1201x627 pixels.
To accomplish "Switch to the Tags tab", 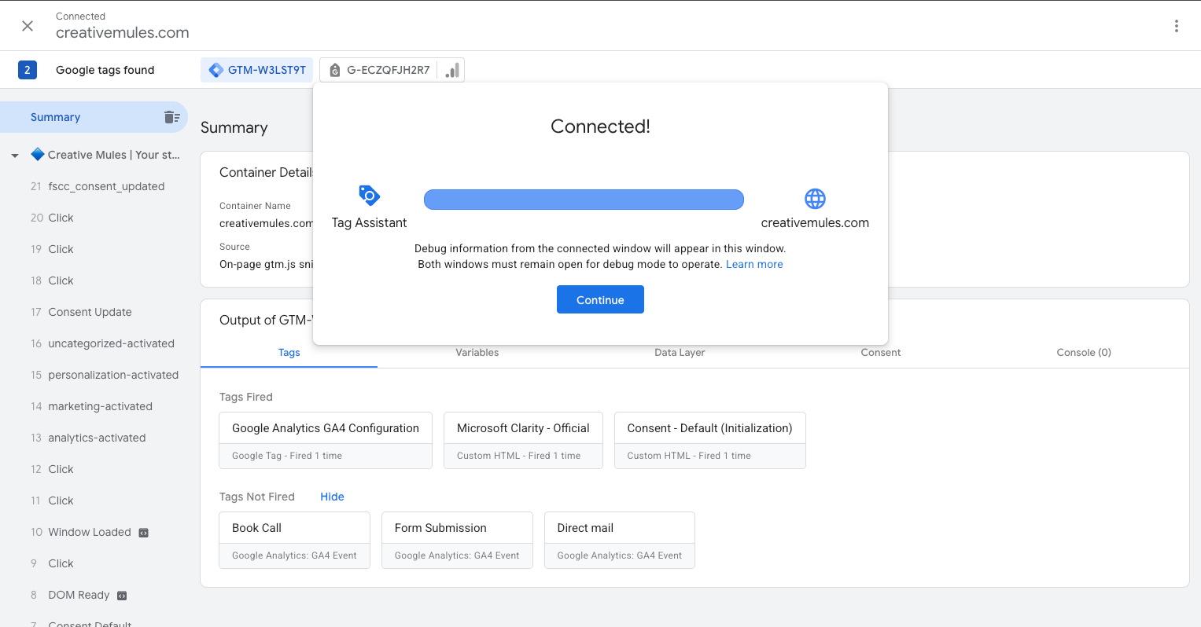I will 289,352.
